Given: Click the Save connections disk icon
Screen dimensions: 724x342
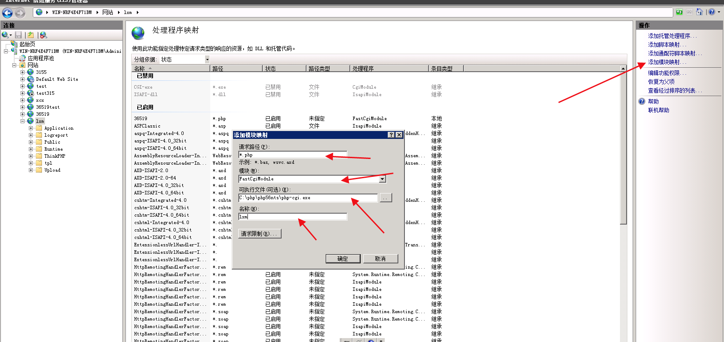Looking at the screenshot, I should click(x=18, y=35).
